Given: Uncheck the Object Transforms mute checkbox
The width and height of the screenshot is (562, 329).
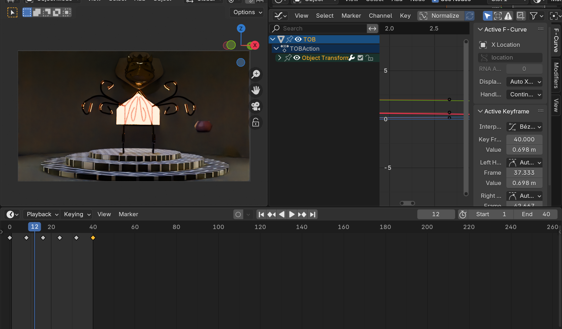Looking at the screenshot, I should tap(360, 58).
